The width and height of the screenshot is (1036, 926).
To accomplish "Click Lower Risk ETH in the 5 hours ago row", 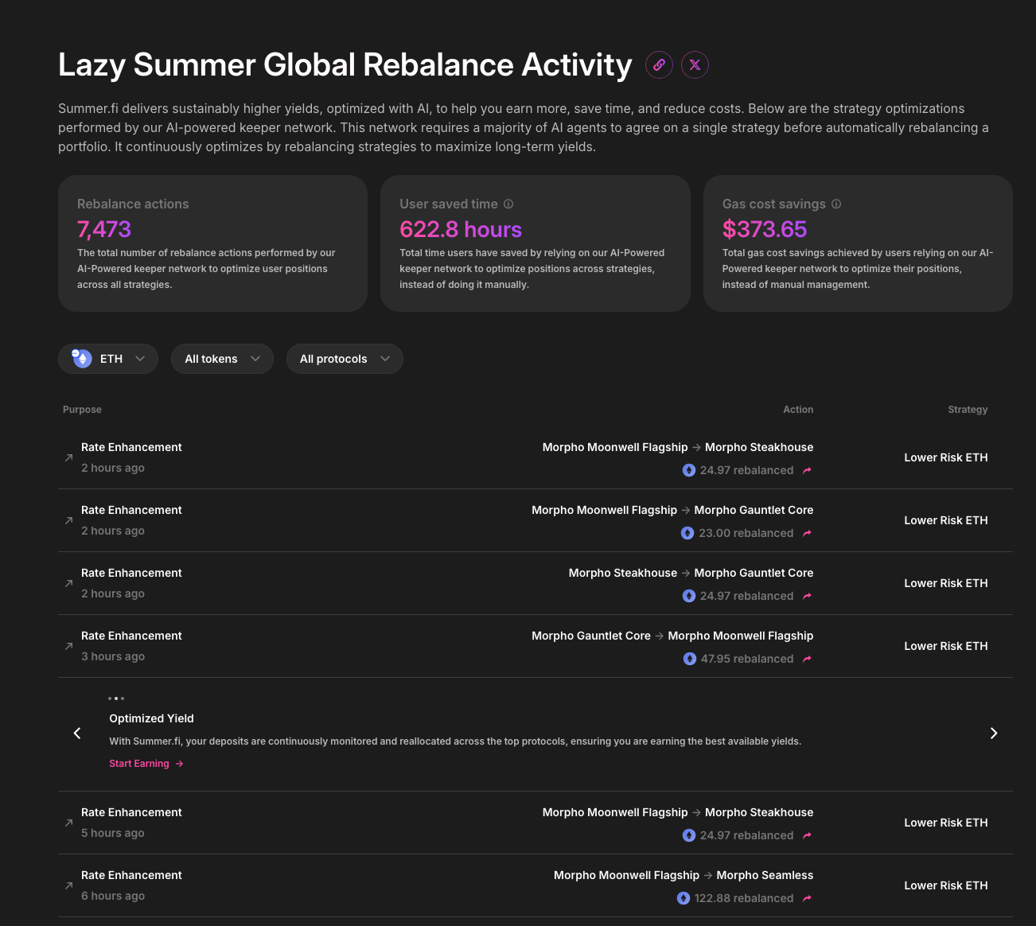I will 946,823.
